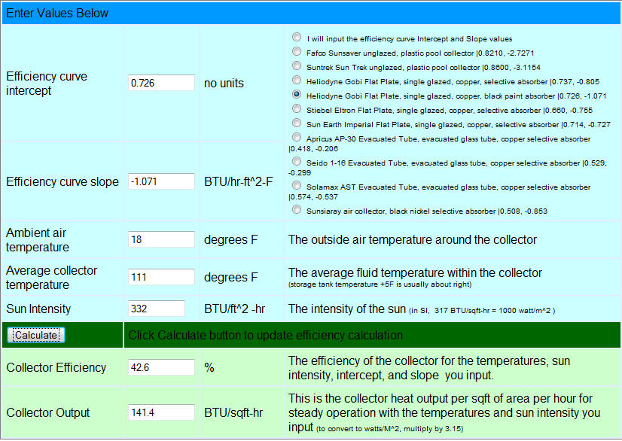Choose Stiebel Eltron Flat Plate radio option
The image size is (622, 441).
click(x=297, y=108)
